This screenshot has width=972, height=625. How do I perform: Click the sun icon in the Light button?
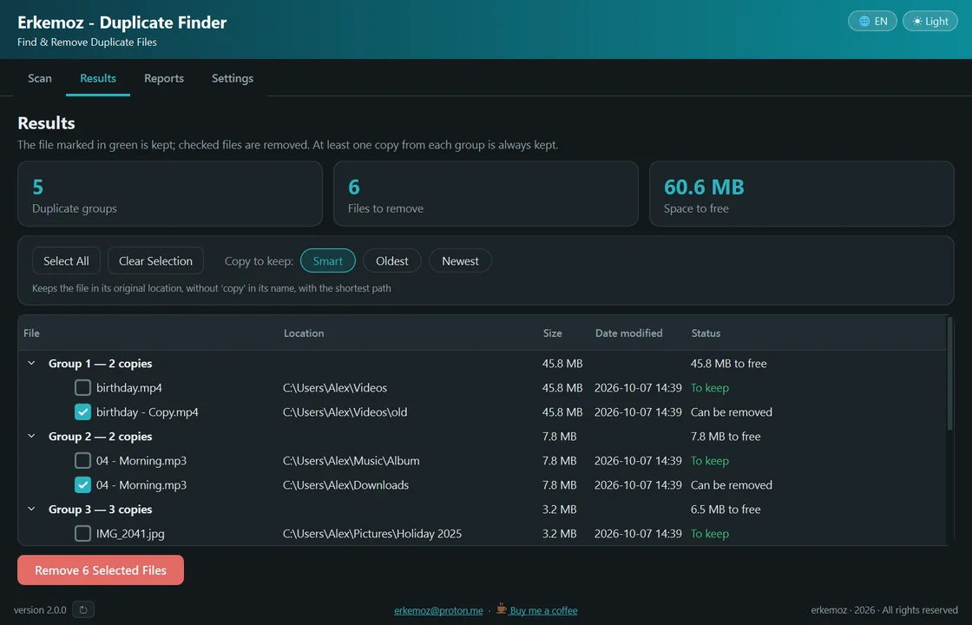pyautogui.click(x=917, y=21)
